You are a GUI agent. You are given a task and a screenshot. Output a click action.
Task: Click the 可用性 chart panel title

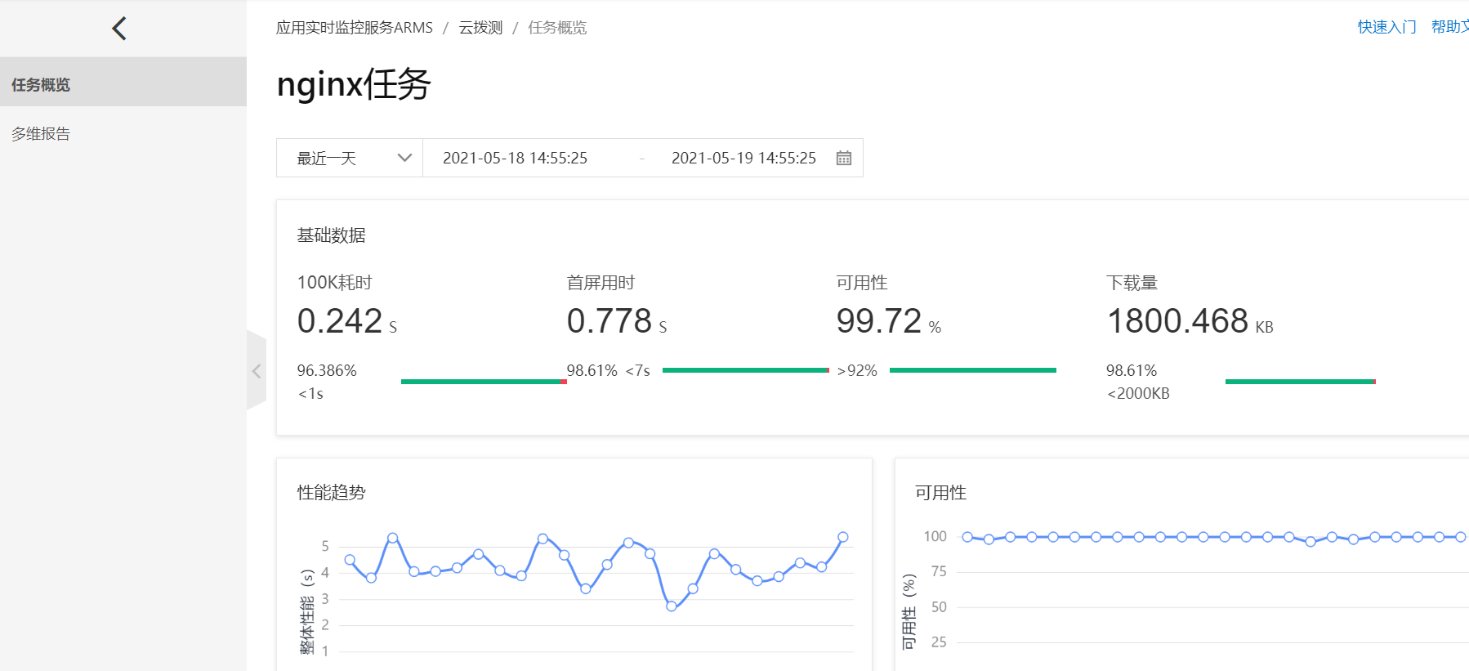coord(940,493)
